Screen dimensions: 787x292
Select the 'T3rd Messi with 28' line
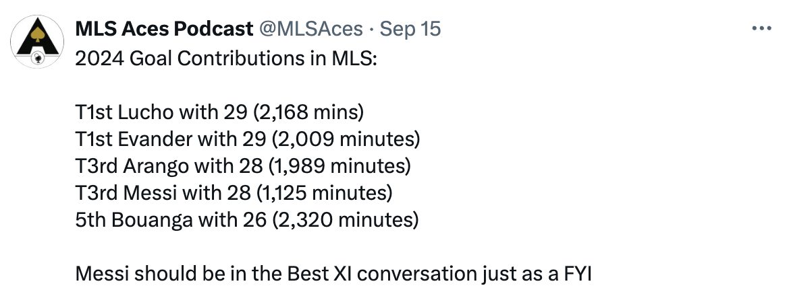pos(234,193)
